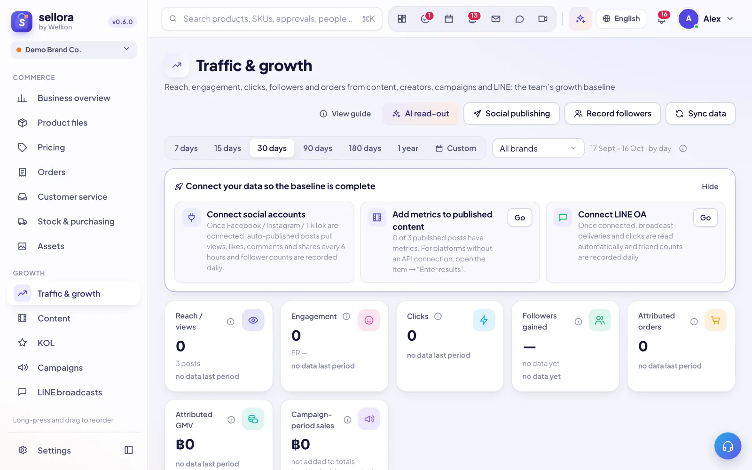Open the dashboard grid icon in top toolbar

pyautogui.click(x=402, y=19)
